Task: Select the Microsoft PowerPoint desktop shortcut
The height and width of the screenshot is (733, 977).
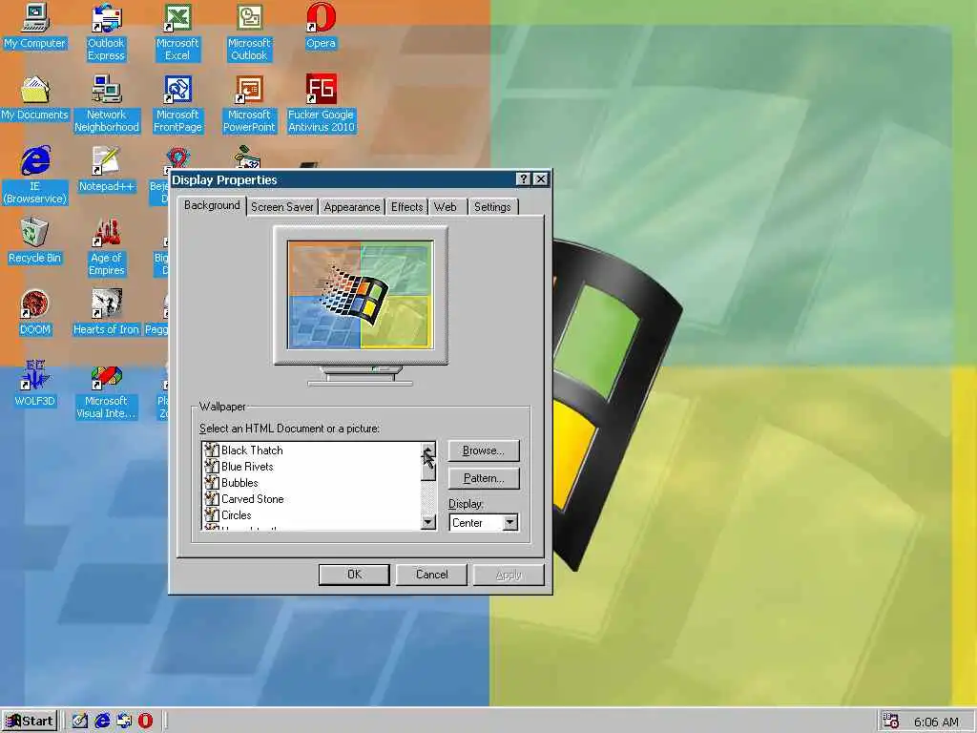Action: (249, 103)
